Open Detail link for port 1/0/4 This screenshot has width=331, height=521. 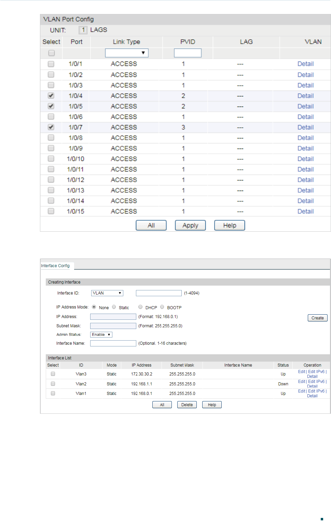click(x=305, y=96)
